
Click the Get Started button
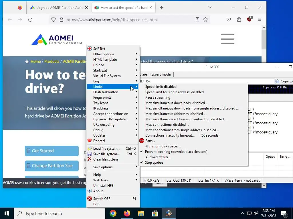[x=52, y=151]
